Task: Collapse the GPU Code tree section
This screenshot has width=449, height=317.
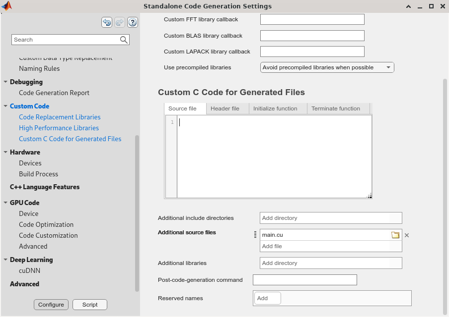Action: 5,203
